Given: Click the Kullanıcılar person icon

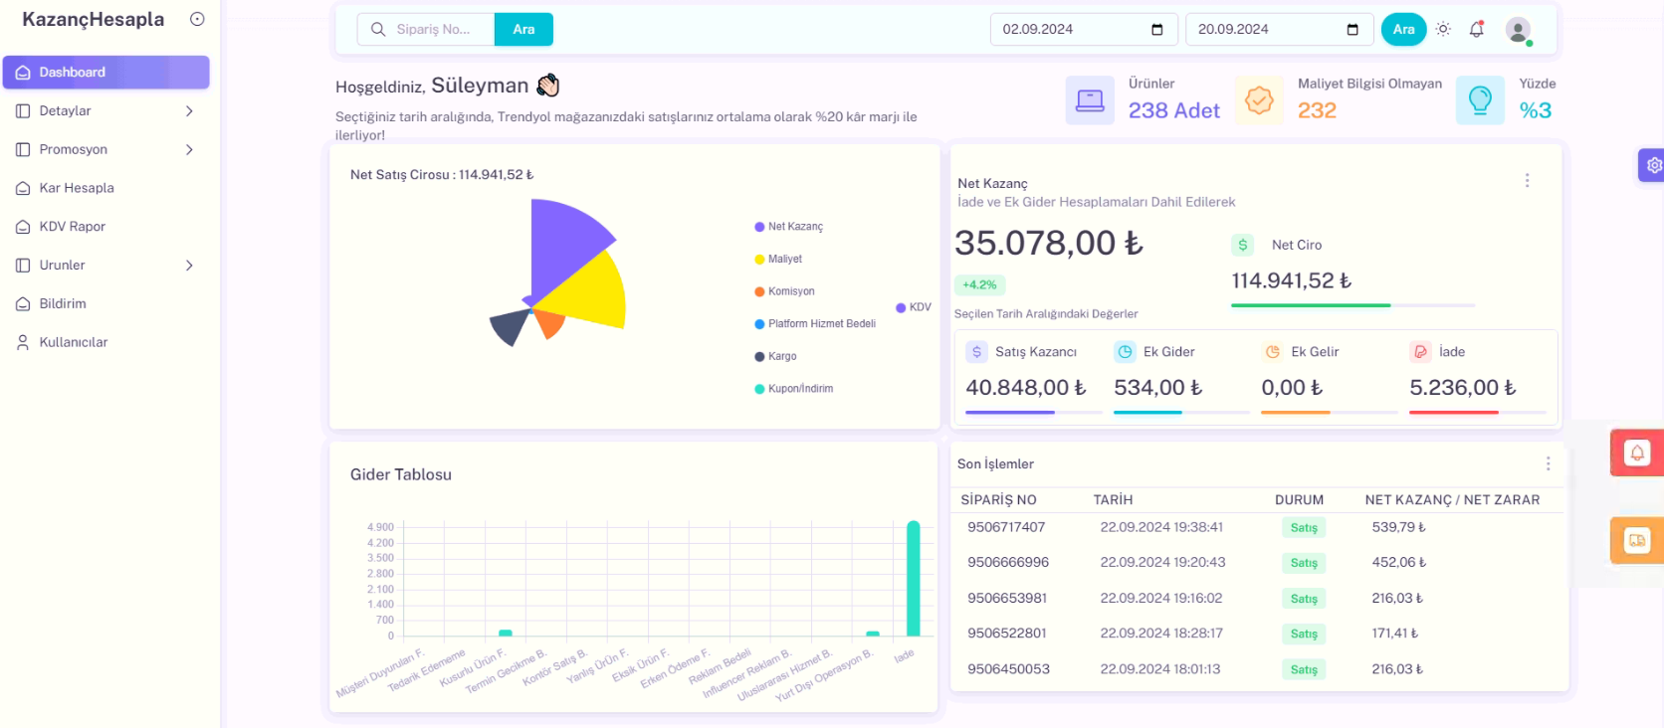Looking at the screenshot, I should coord(23,342).
